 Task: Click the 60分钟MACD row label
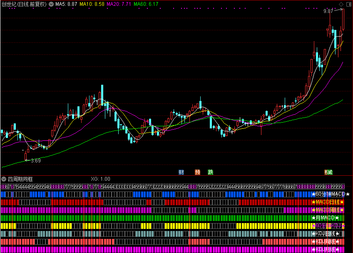coord(330,194)
